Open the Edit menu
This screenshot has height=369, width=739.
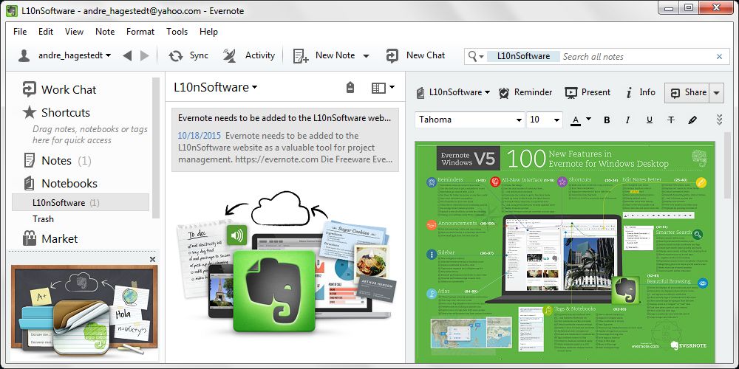[x=46, y=32]
